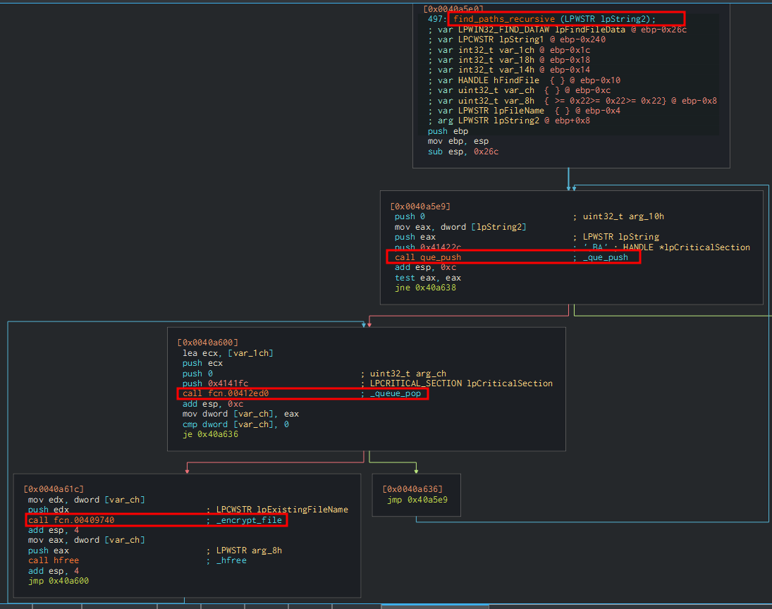
Task: Click the call fcn.00409740 instruction
Action: tap(71, 520)
